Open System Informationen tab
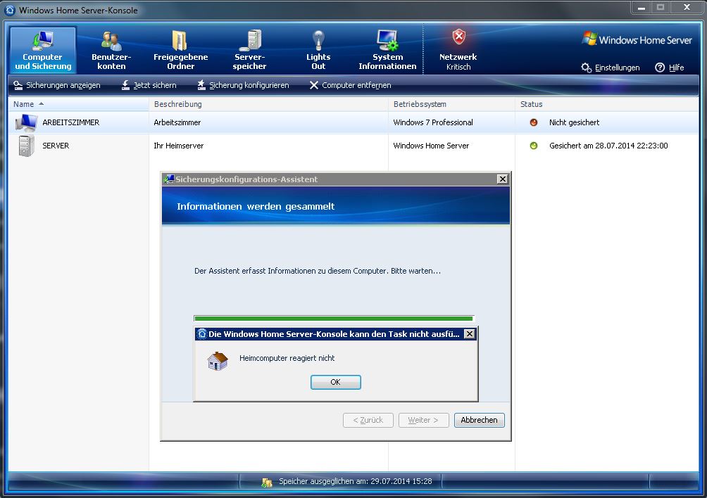The image size is (707, 498). coord(387,50)
